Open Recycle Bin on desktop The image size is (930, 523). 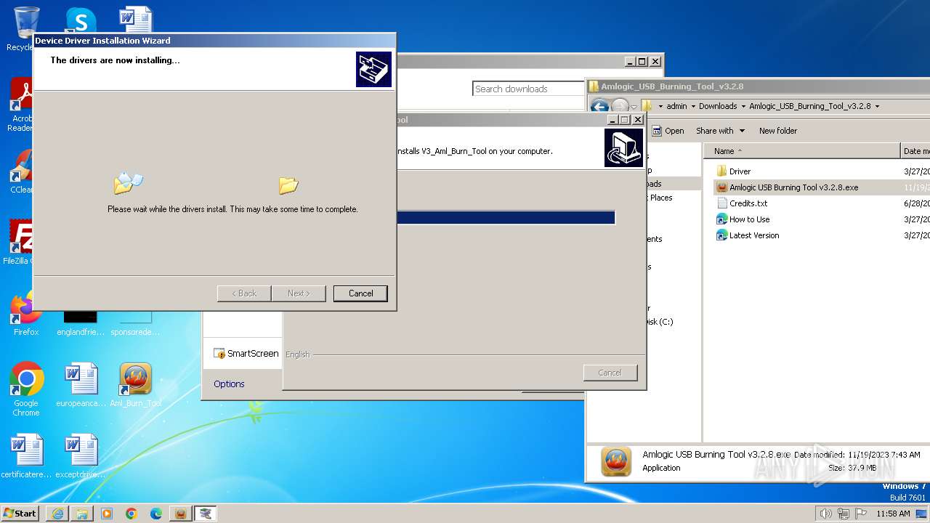point(25,28)
